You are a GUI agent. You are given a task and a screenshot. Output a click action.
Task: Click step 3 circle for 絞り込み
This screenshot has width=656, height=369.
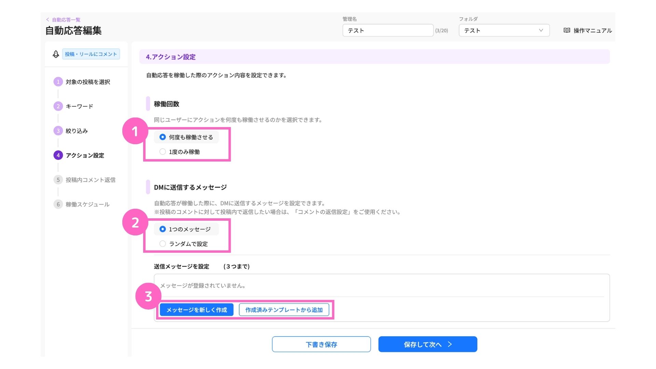click(58, 131)
